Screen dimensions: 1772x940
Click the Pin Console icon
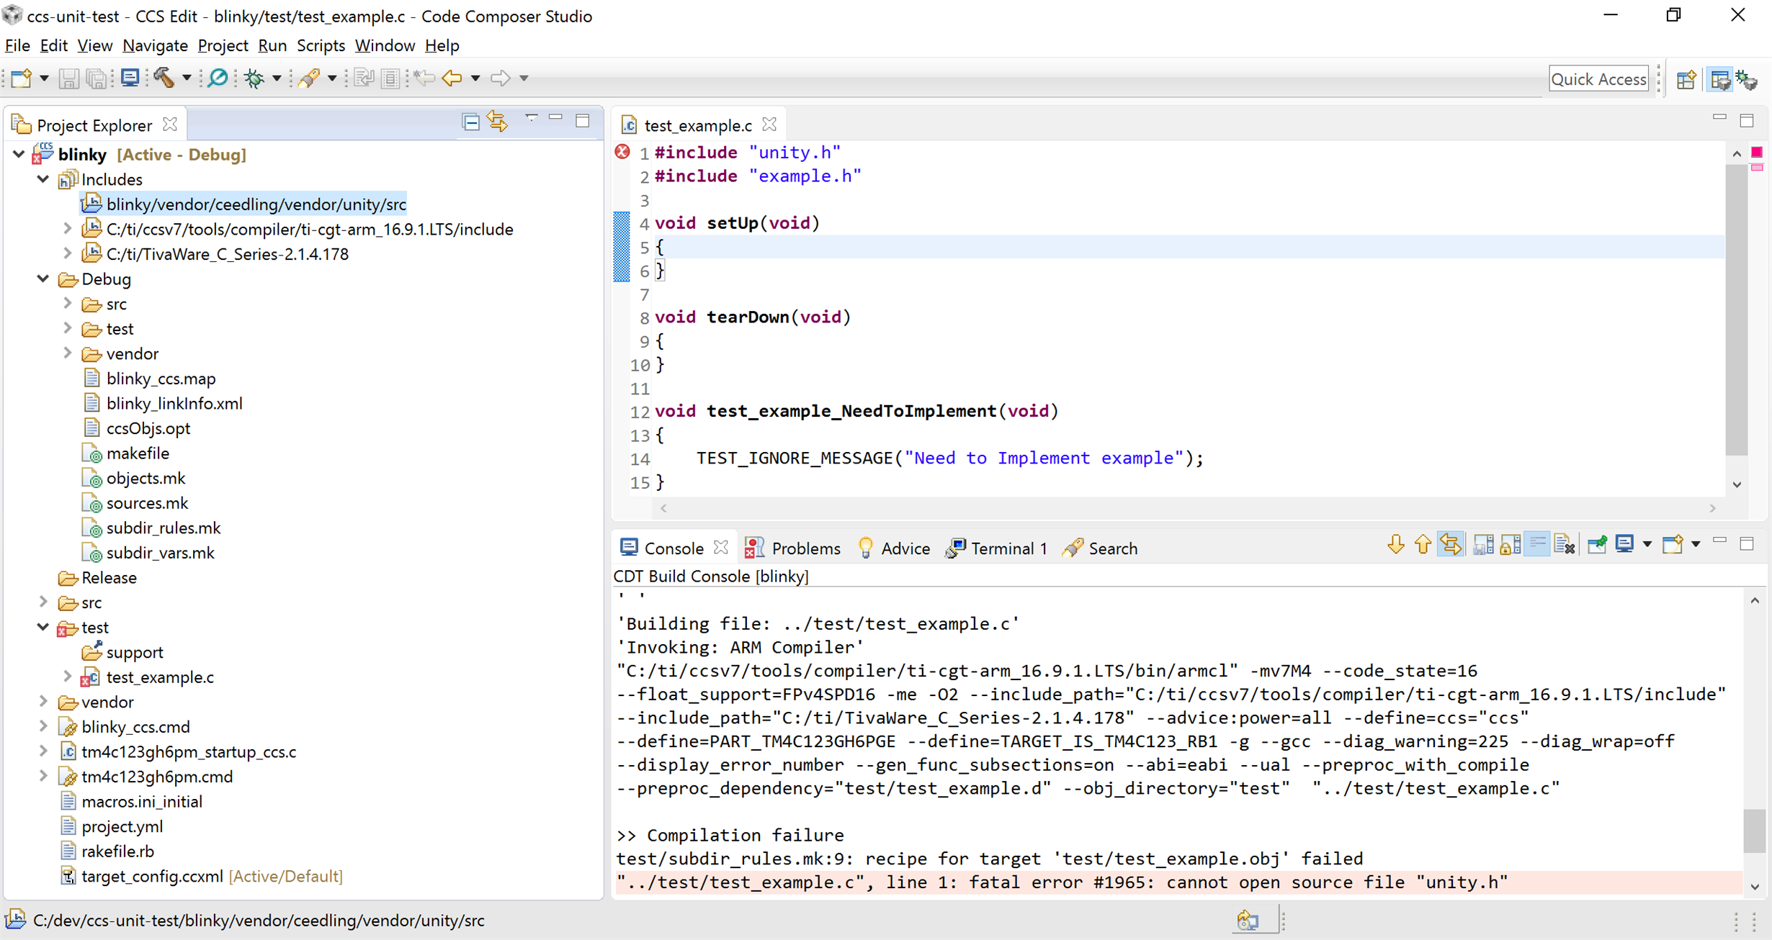[1596, 546]
